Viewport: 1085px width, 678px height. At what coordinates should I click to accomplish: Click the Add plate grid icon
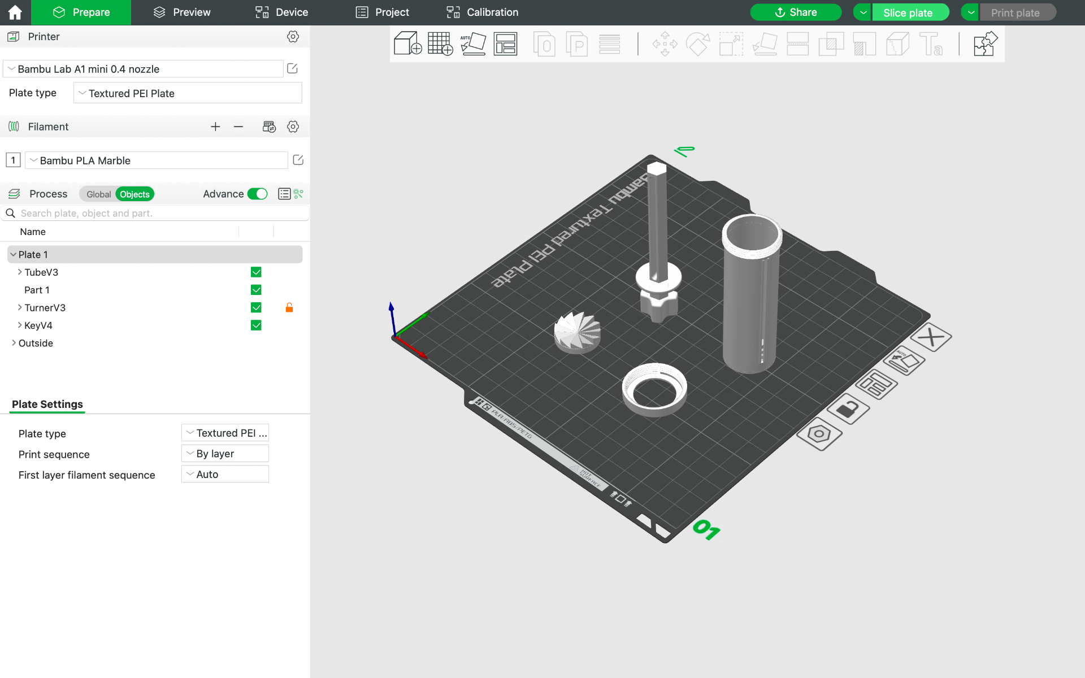pyautogui.click(x=440, y=44)
